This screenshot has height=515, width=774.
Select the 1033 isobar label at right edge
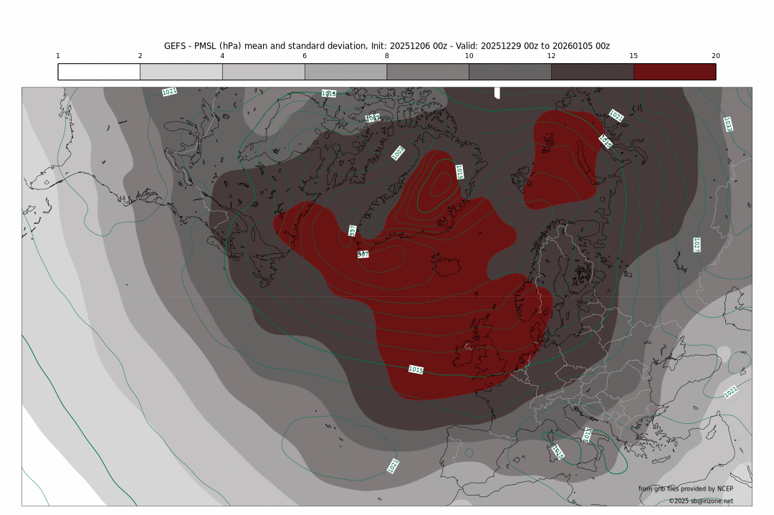click(x=728, y=124)
